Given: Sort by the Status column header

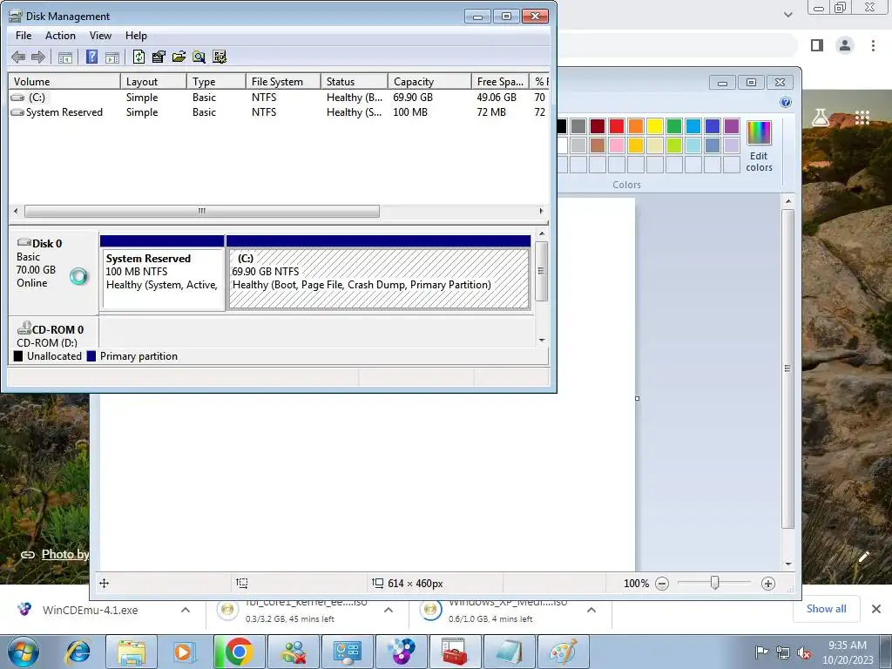Looking at the screenshot, I should 355,81.
